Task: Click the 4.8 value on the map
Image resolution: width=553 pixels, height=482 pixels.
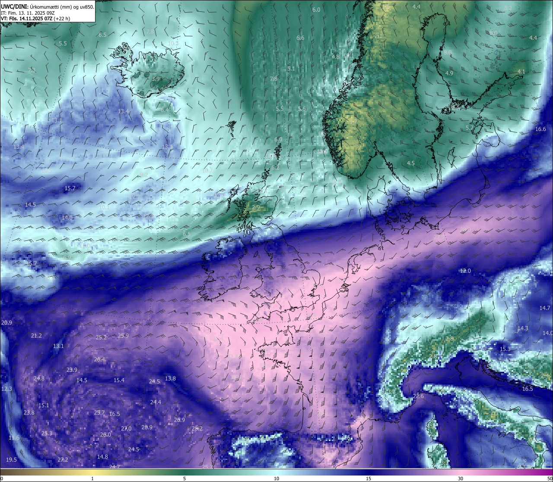Action: coord(336,57)
